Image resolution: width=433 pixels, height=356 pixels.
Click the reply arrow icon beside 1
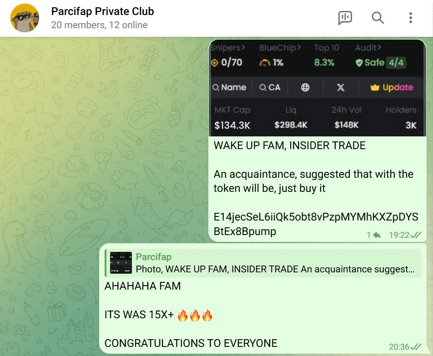click(377, 235)
